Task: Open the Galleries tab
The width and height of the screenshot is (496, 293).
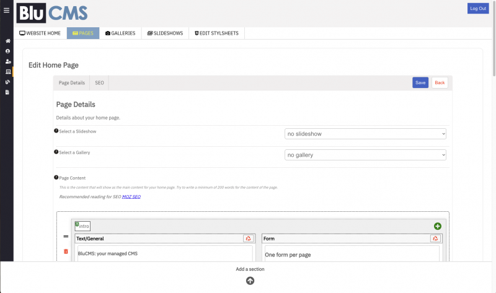Action: 120,33
